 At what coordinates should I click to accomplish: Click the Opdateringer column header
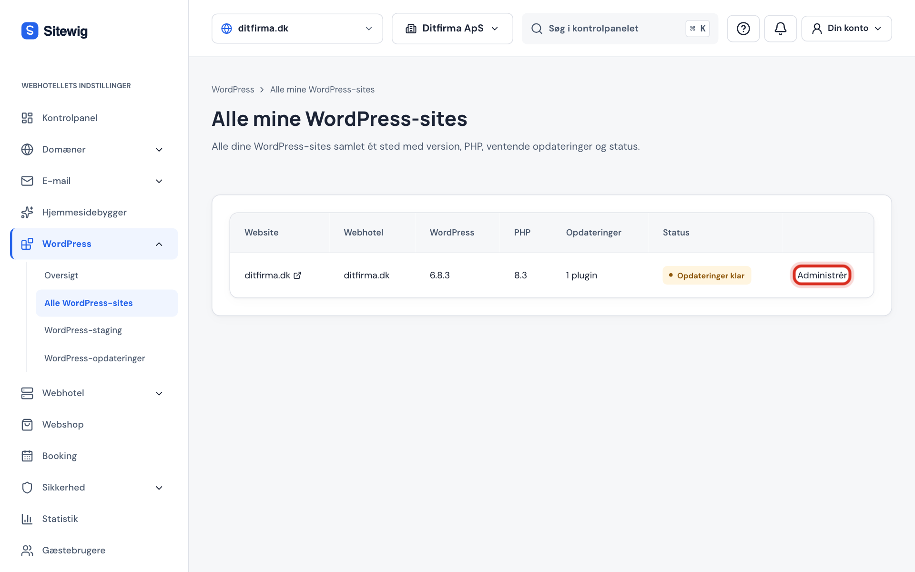coord(593,232)
